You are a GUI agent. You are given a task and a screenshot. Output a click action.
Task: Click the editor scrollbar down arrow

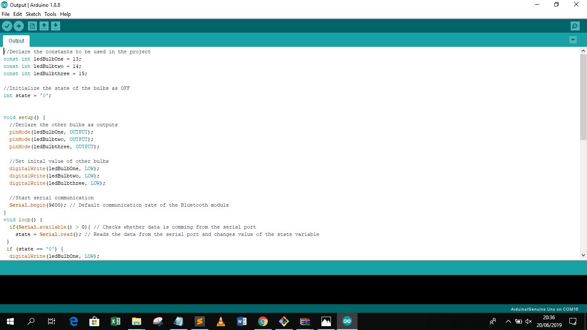pyautogui.click(x=583, y=255)
